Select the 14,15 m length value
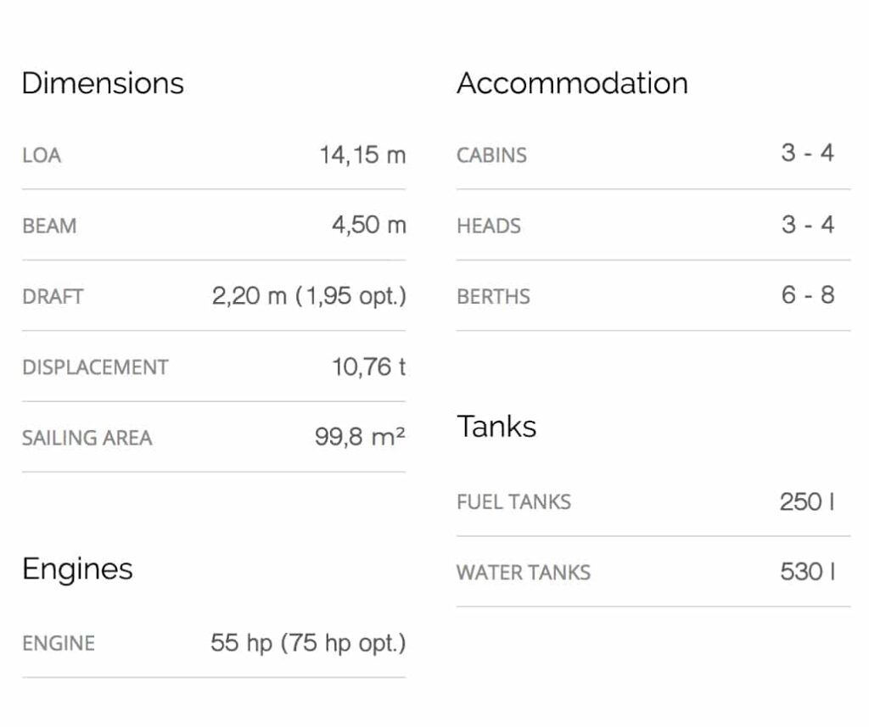Viewport: 869px width, 727px height. coord(362,155)
